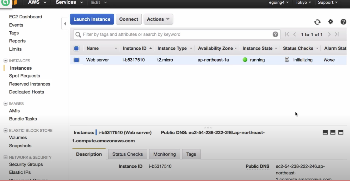This screenshot has height=181, width=350.
Task: Collapse the INSTANCES sidebar section
Action: [5, 61]
